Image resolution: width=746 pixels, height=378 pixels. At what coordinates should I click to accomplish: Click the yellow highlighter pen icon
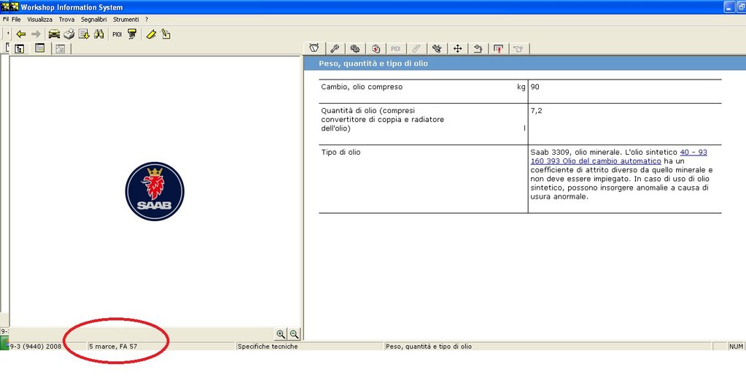pos(151,34)
